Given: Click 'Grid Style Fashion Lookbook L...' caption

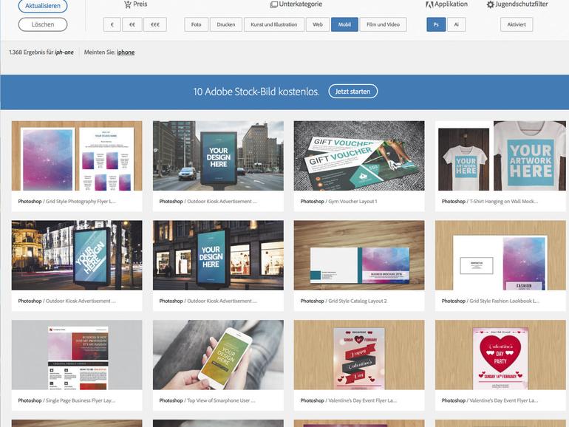Looking at the screenshot, I should click(x=505, y=301).
